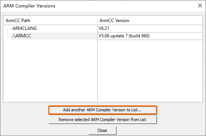Click the tree connector line beside ARMCLANG
This screenshot has height=136, width=206.
10,28
